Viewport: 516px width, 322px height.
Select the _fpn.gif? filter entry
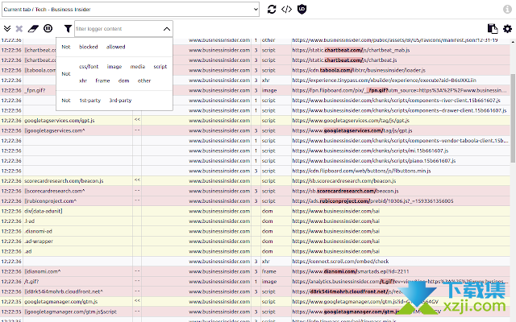tap(35, 90)
